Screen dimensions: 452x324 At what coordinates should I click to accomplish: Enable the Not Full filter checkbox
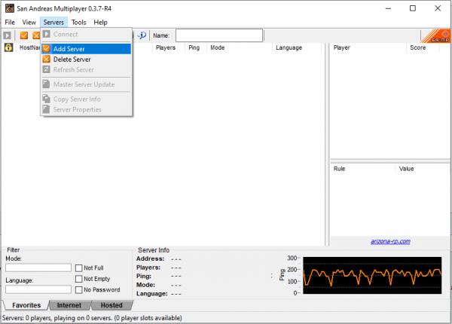(78, 267)
